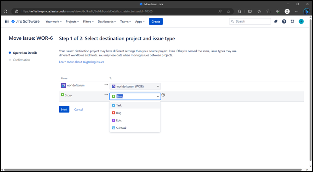Open the Favorites list icon
The height and width of the screenshot is (172, 313).
259,11
